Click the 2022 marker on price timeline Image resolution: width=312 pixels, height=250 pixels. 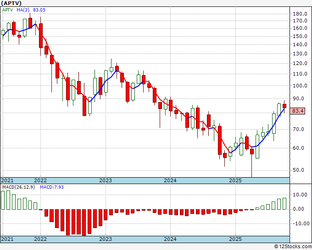tap(40, 180)
